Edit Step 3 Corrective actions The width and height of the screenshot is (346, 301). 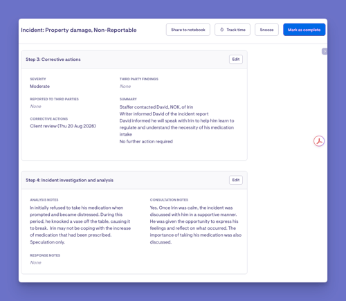click(236, 60)
